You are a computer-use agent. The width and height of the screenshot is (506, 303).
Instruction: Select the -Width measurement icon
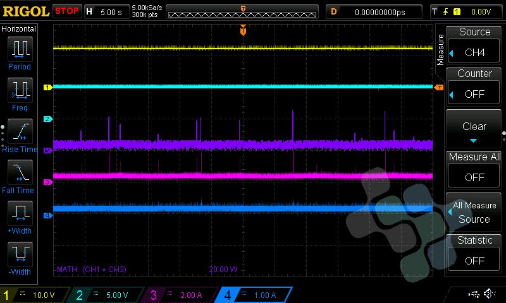tap(20, 253)
